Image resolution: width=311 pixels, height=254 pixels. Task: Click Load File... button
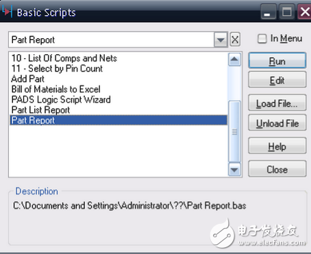pos(277,103)
